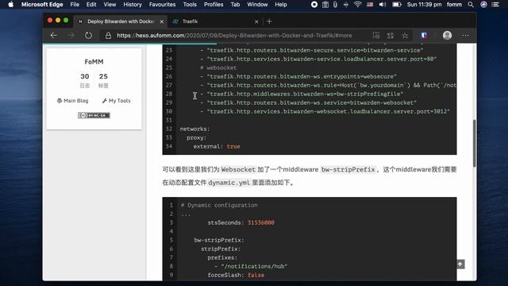Click the "# Dynamic configuration" comment line
Image resolution: width=508 pixels, height=286 pixels.
coord(219,205)
